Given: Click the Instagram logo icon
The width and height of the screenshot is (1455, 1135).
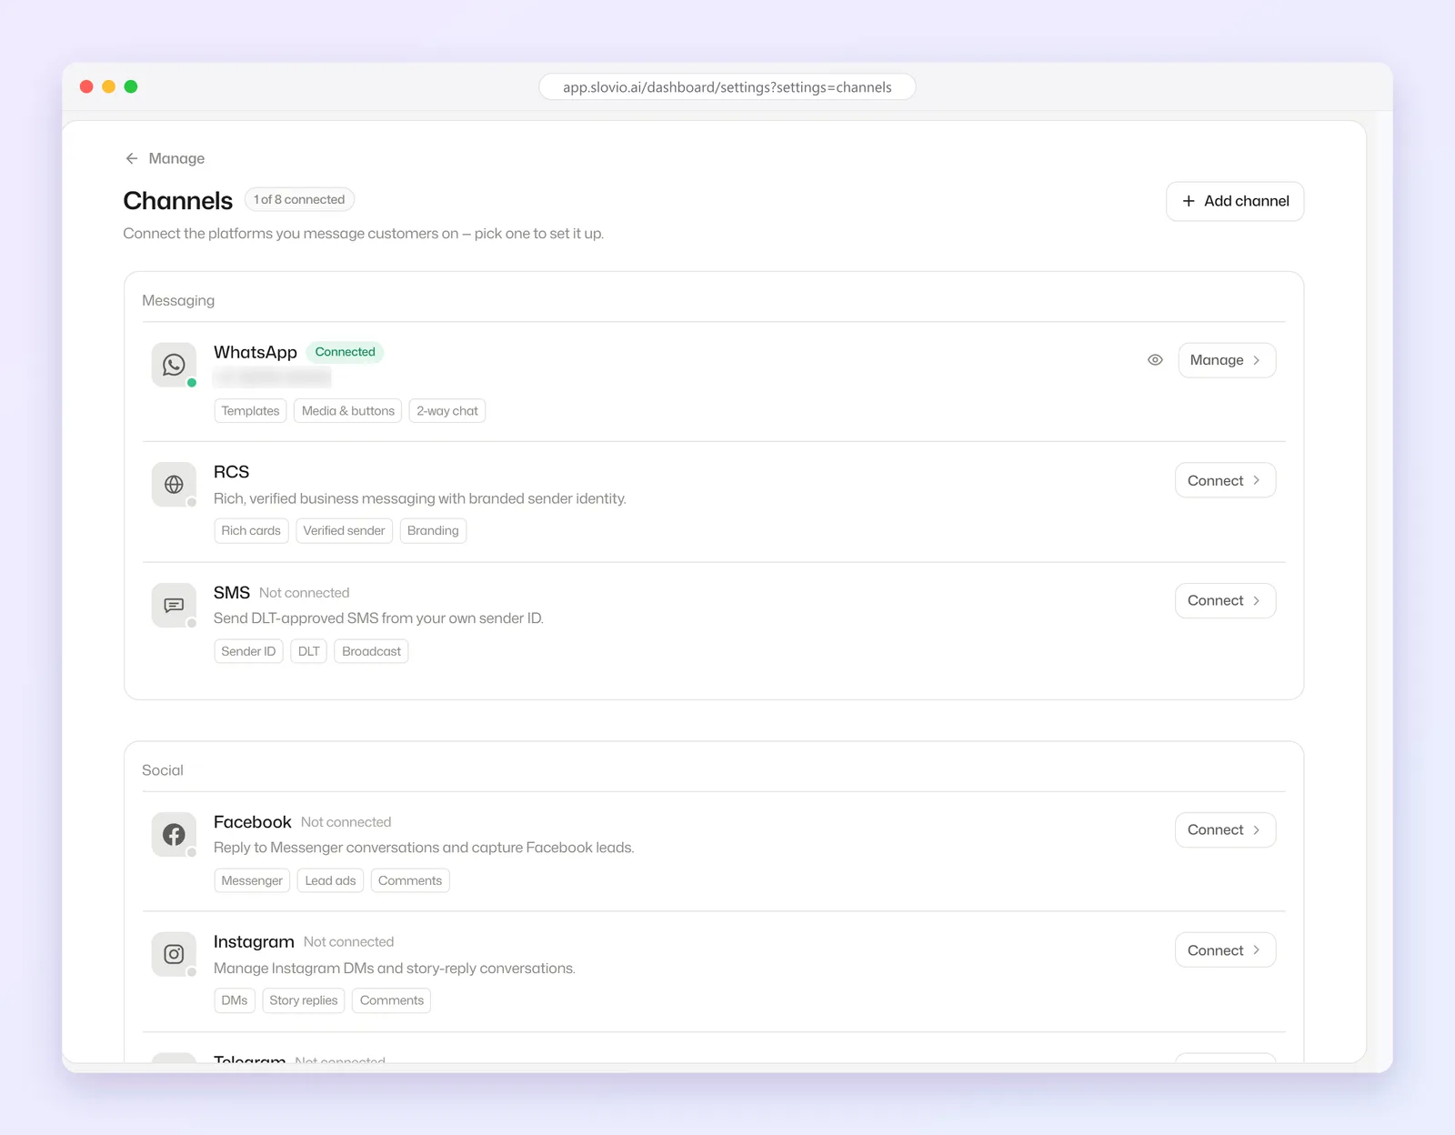Looking at the screenshot, I should 174,954.
